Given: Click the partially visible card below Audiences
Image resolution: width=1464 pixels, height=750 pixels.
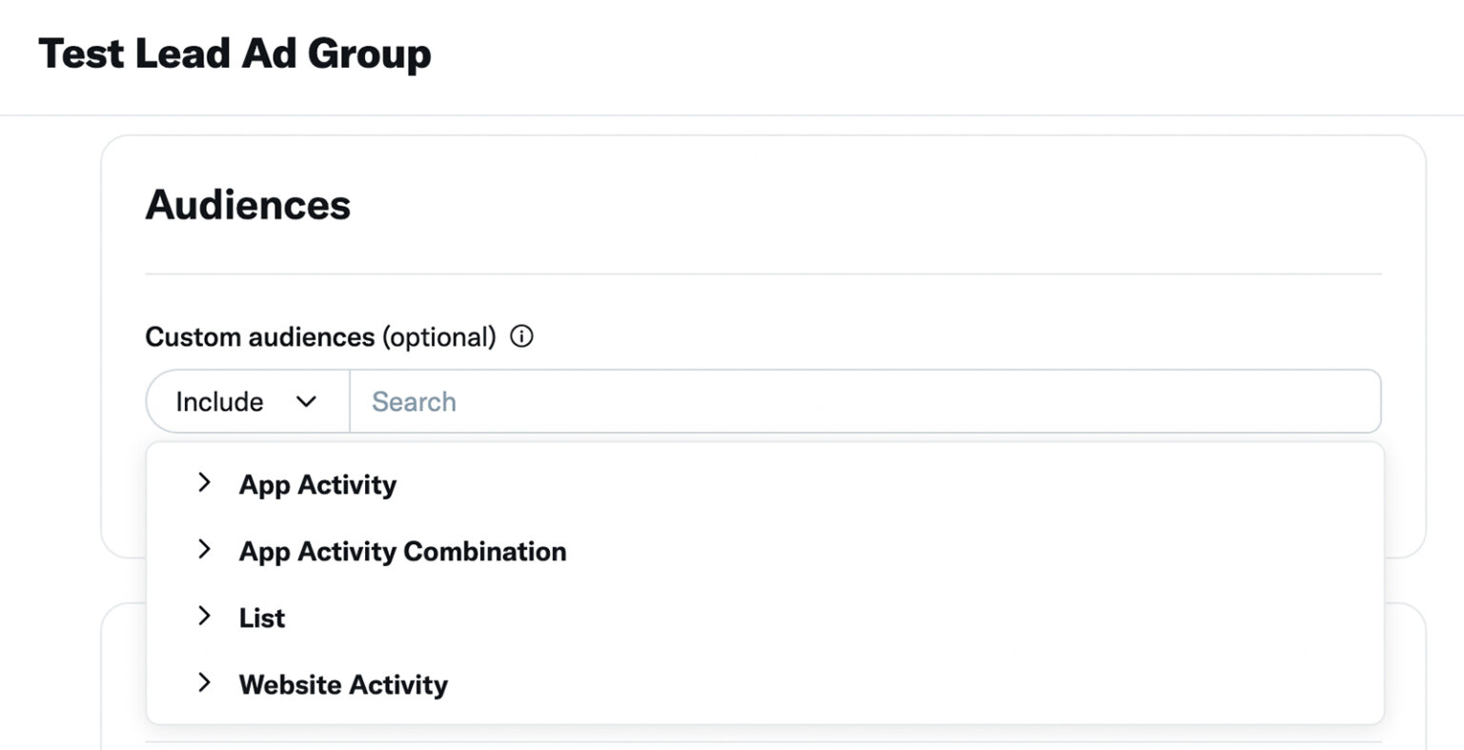Looking at the screenshot, I should pos(1406,667).
